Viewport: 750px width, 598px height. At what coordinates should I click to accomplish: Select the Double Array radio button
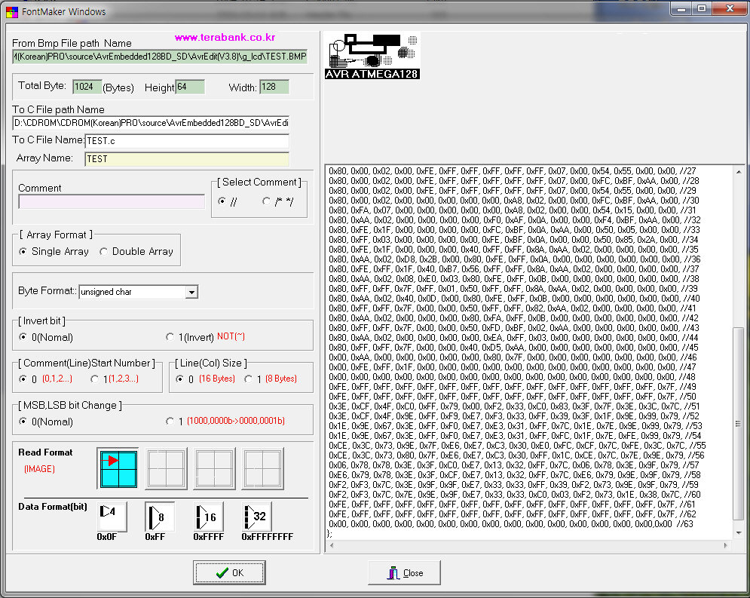pyautogui.click(x=105, y=252)
